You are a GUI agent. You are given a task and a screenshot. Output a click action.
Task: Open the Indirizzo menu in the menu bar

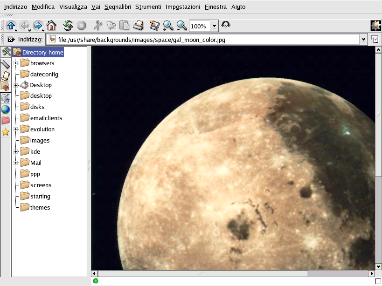[x=15, y=7]
